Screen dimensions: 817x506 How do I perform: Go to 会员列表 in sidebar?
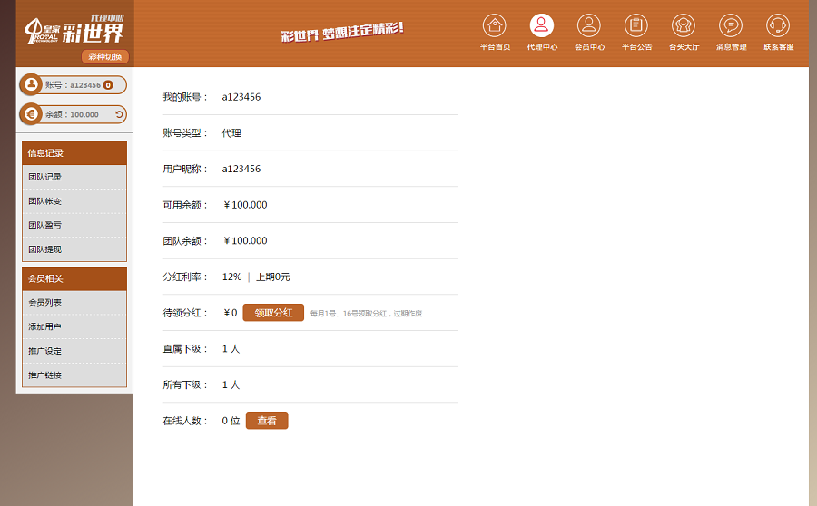click(45, 302)
